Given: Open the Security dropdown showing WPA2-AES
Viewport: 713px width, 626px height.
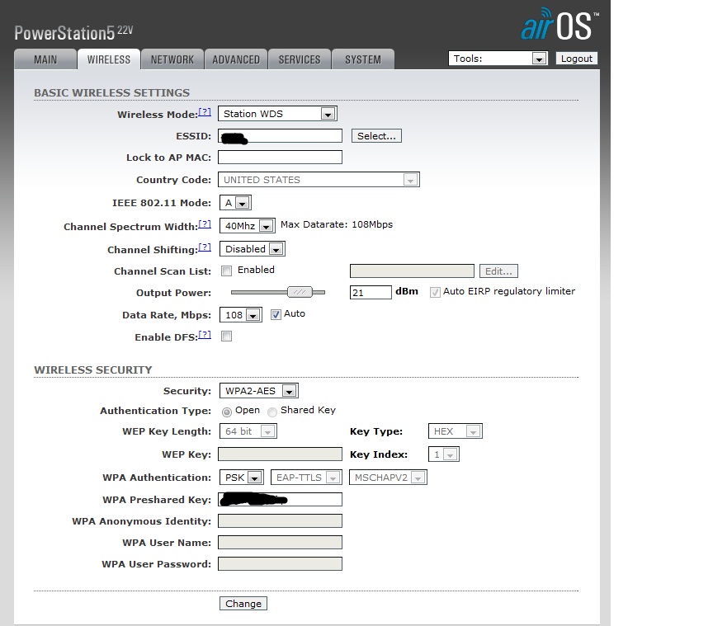Looking at the screenshot, I should coord(259,391).
